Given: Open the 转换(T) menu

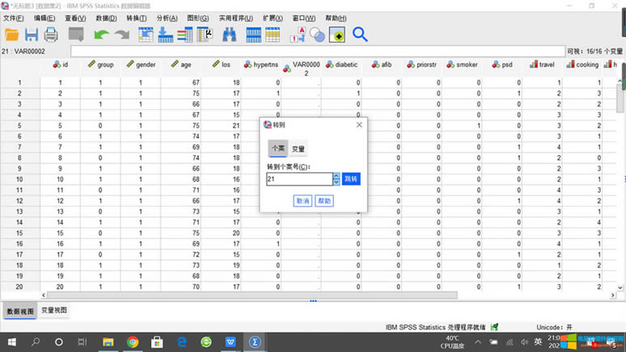Looking at the screenshot, I should 136,18.
